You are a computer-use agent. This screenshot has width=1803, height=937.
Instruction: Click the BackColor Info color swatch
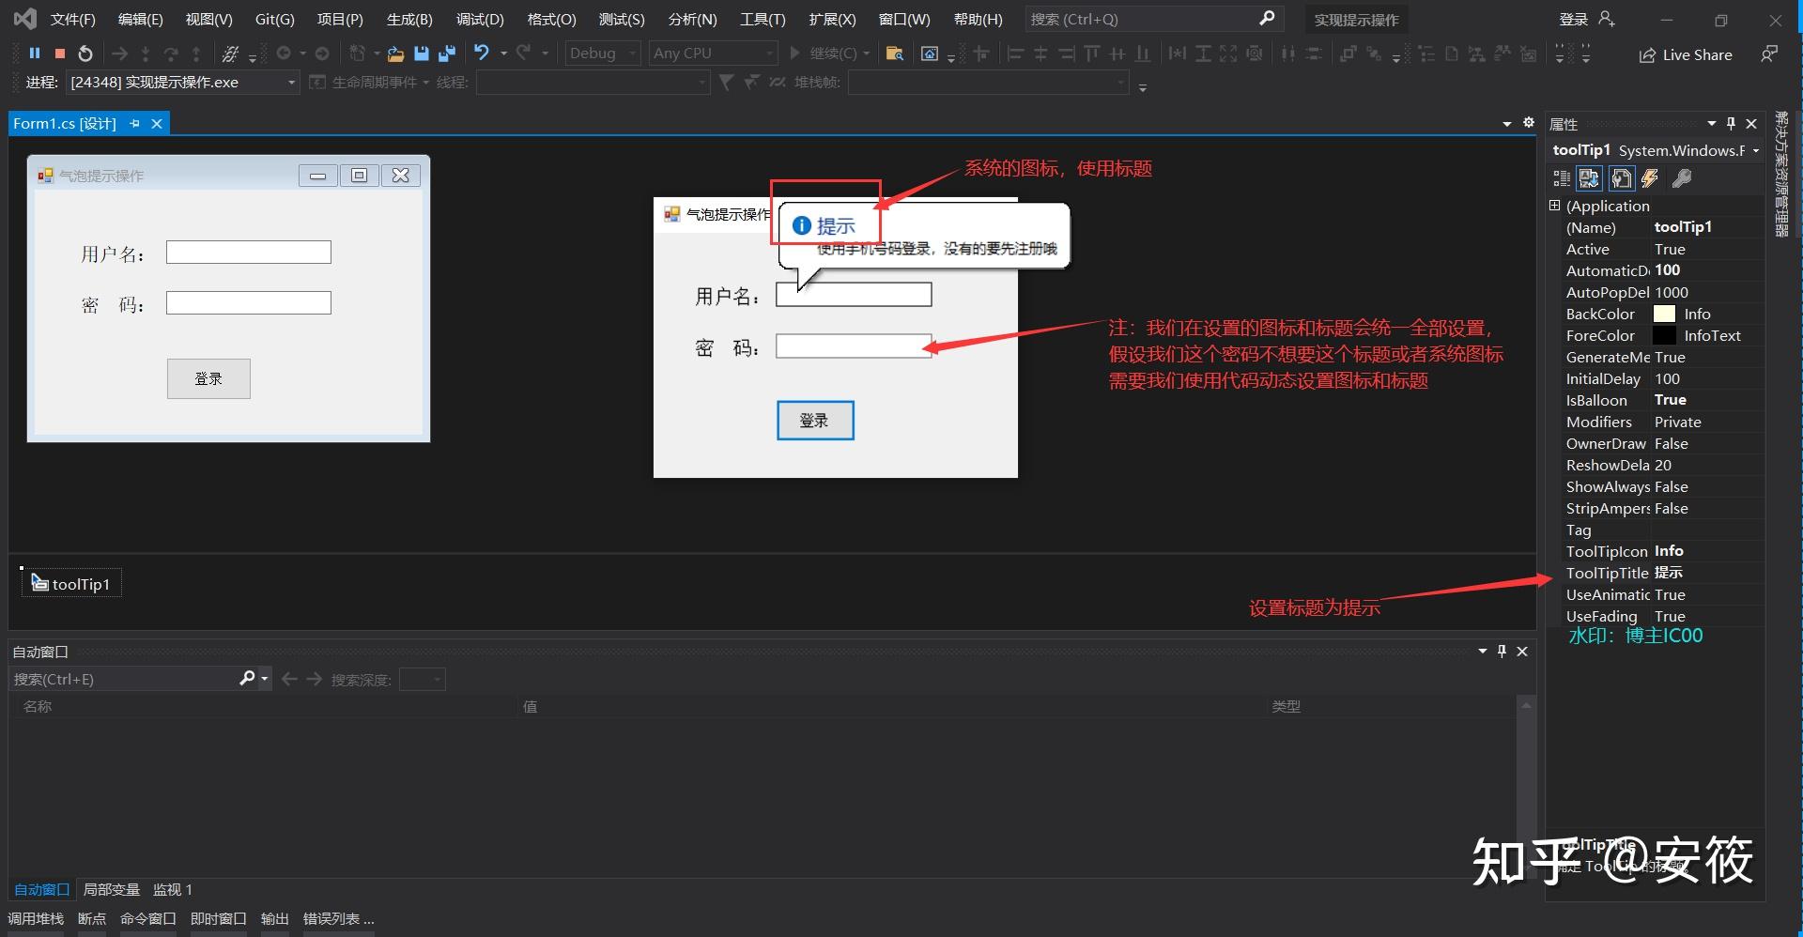[x=1664, y=314]
